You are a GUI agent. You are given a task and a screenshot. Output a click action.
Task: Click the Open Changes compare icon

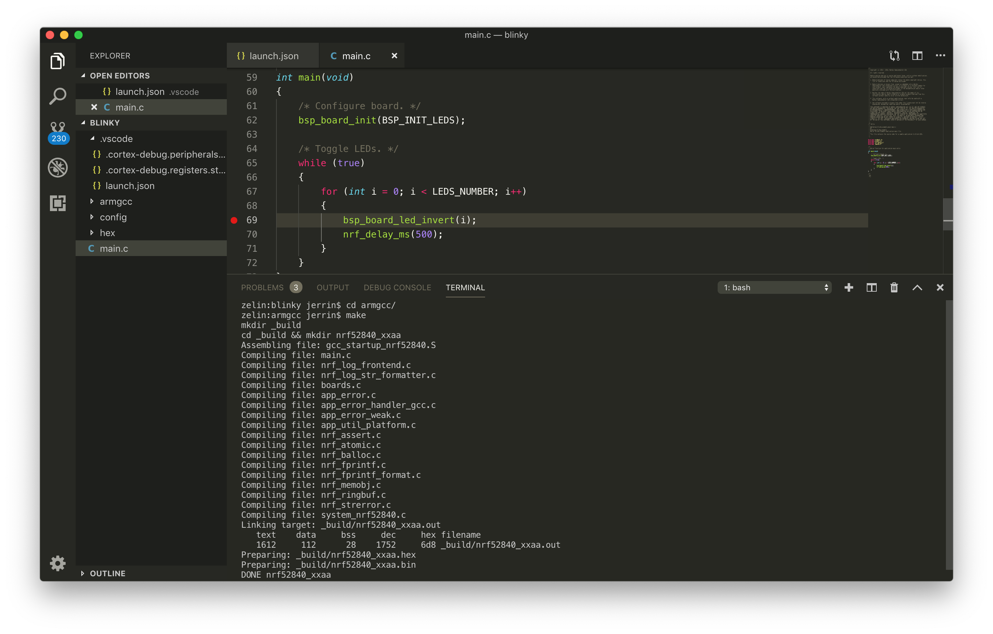[895, 56]
